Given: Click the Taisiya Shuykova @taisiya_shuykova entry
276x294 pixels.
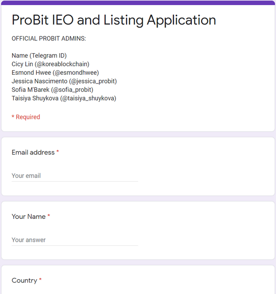Looking at the screenshot, I should click(x=64, y=98).
